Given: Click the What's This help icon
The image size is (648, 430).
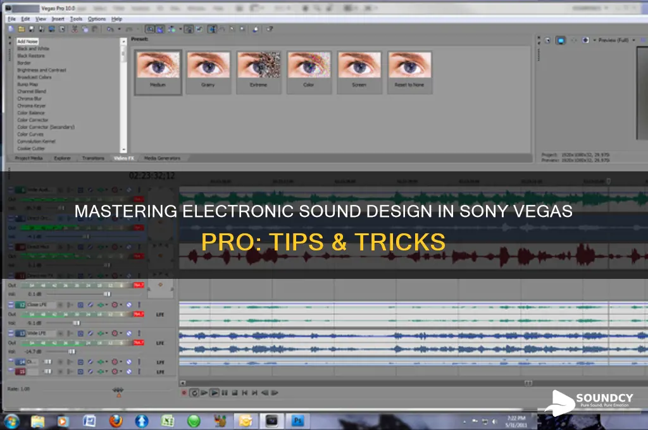Looking at the screenshot, I should pyautogui.click(x=270, y=29).
